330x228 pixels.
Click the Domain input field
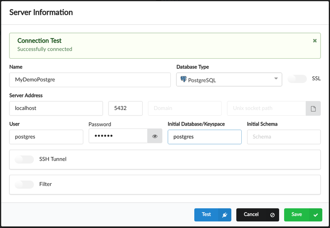[x=184, y=108]
